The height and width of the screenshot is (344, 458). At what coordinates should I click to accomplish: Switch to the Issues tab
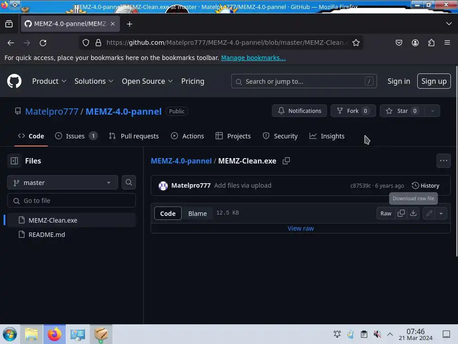[x=76, y=136]
